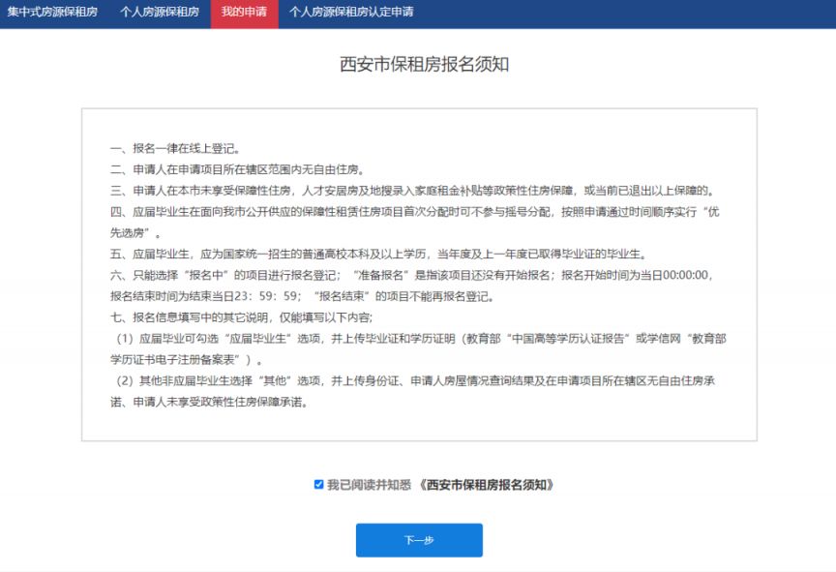Click the line starting (1) 应届毕业可勾选

click(420, 339)
